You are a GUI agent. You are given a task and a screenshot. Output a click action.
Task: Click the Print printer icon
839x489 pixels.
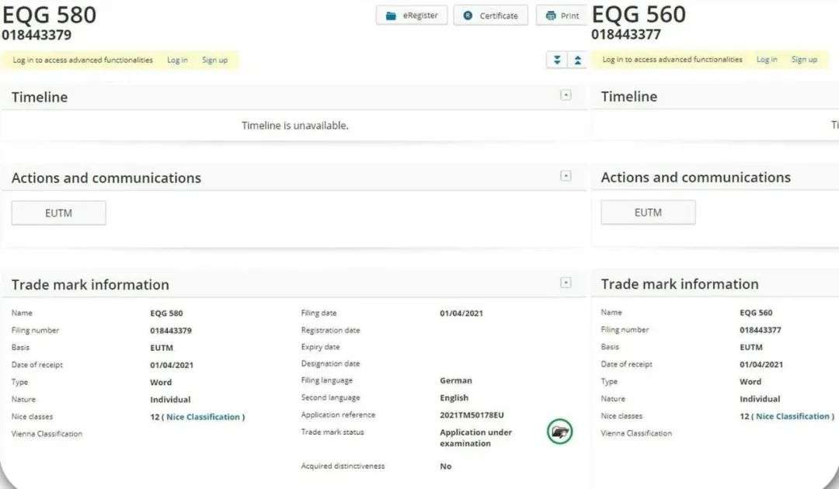(x=551, y=16)
